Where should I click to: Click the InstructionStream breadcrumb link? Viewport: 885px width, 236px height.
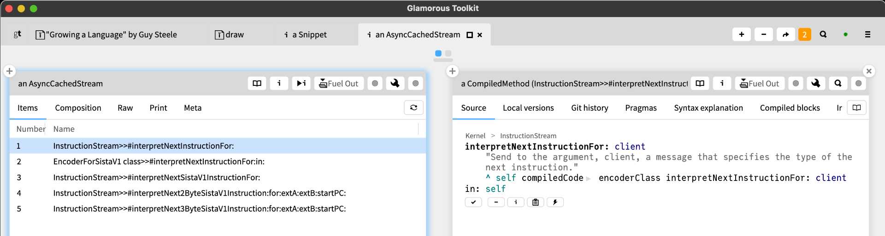pyautogui.click(x=528, y=136)
